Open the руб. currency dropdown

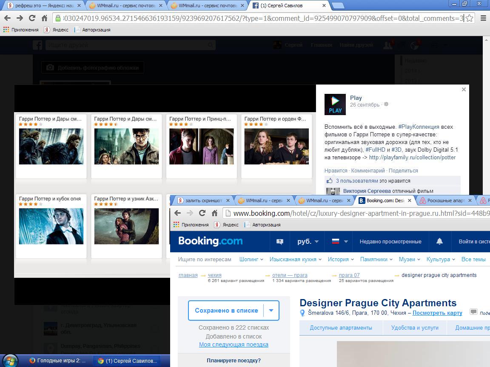[308, 242]
